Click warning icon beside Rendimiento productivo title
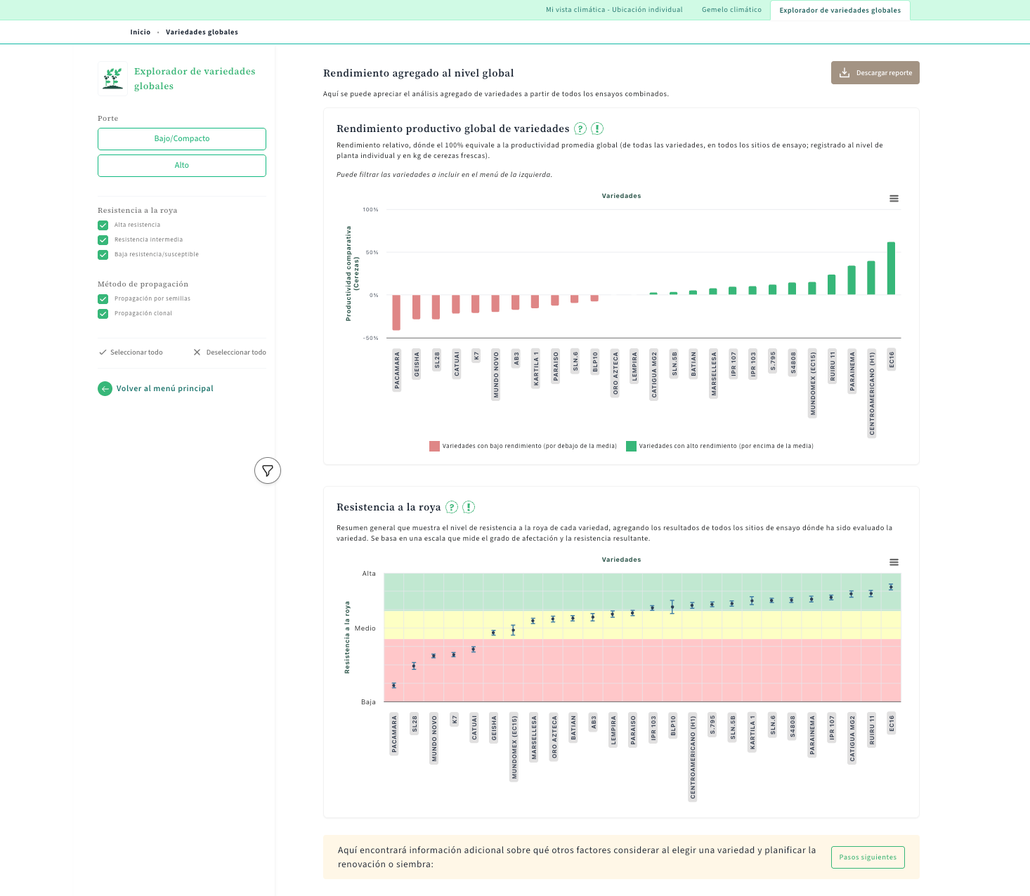The height and width of the screenshot is (896, 1030). 597,129
